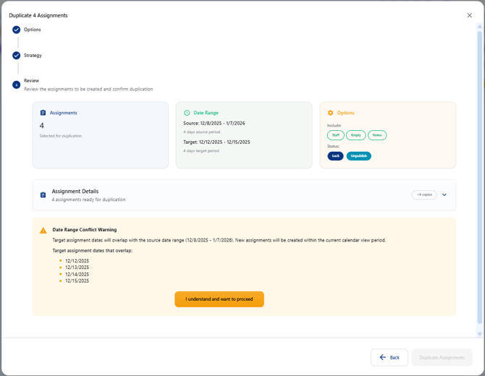Go to the Options step label
Viewport: 485px width, 376px height.
(x=33, y=30)
